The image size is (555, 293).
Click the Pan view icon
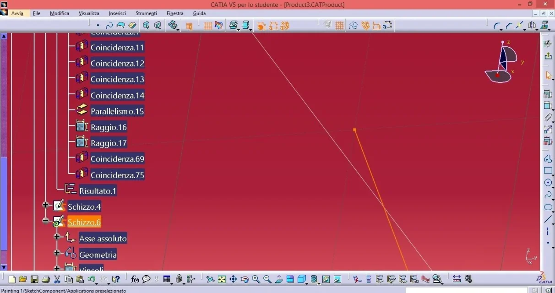coord(233,279)
